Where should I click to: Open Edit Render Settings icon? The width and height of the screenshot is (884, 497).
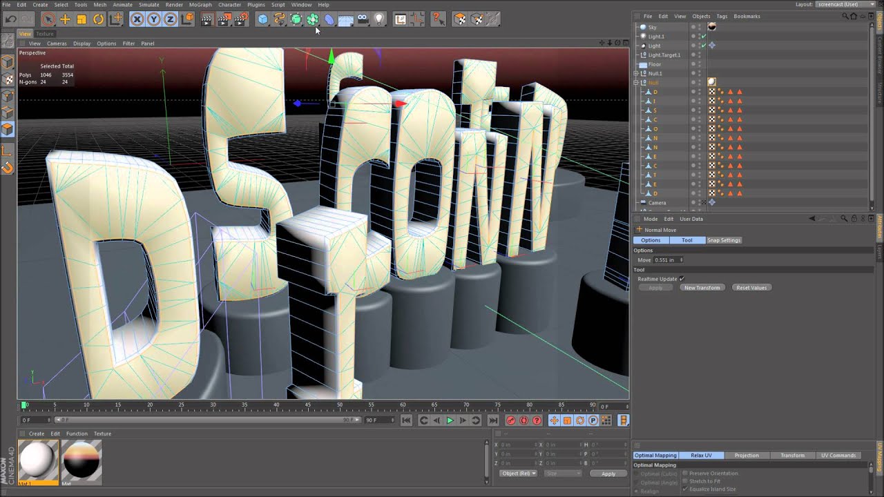point(240,19)
